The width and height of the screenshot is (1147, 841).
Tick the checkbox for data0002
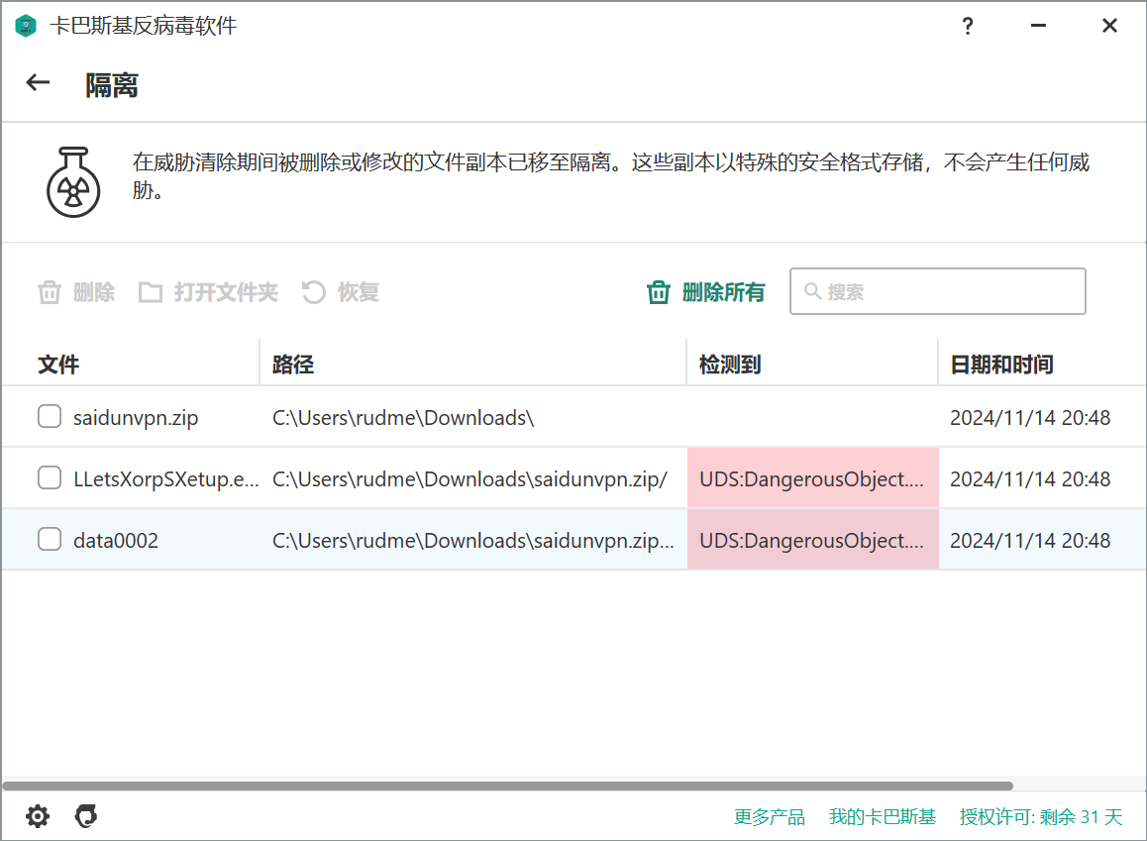coord(50,539)
